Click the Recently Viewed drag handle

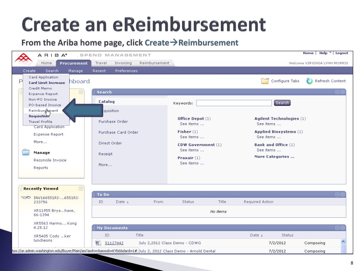coord(21,188)
